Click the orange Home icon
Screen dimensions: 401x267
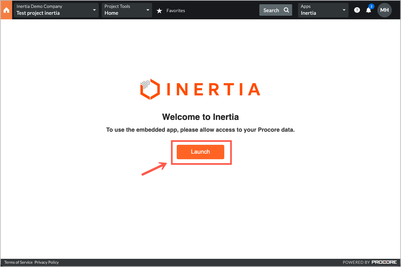coord(6,10)
